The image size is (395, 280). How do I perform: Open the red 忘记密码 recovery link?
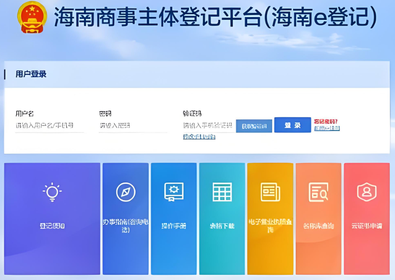pos(326,121)
